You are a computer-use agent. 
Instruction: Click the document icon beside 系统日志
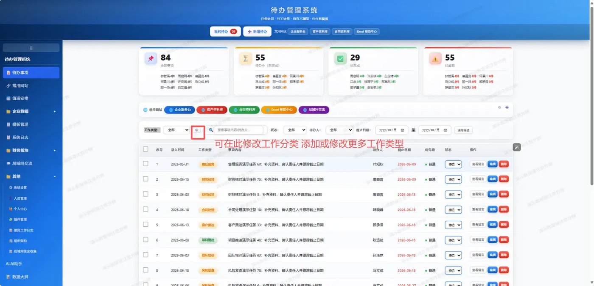[x=8, y=137]
